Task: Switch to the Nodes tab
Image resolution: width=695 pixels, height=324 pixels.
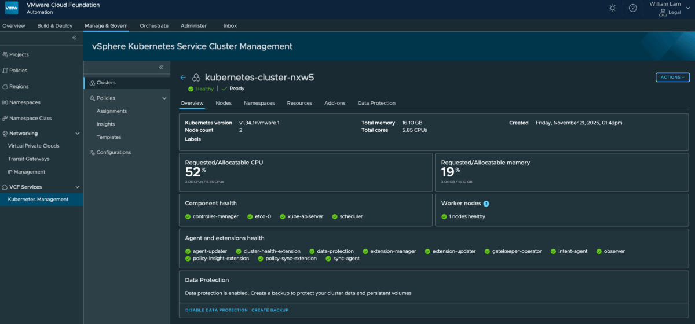Action: pyautogui.click(x=224, y=103)
